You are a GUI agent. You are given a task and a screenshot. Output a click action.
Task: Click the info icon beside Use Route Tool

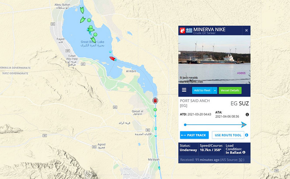(x=246, y=135)
